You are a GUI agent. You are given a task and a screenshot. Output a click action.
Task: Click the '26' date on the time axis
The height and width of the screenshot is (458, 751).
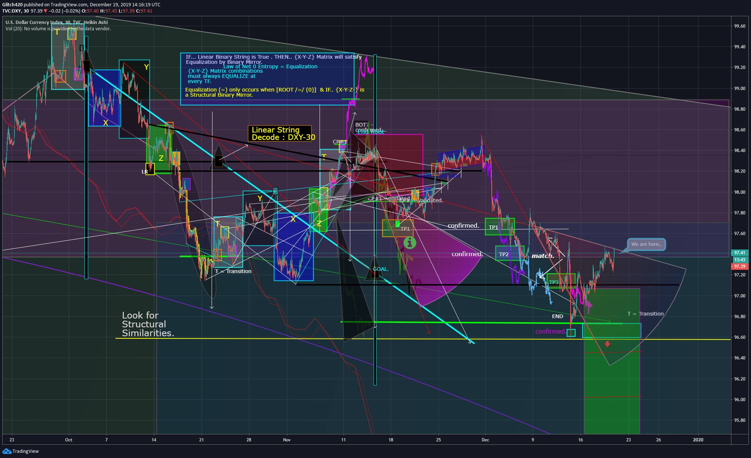pos(658,440)
